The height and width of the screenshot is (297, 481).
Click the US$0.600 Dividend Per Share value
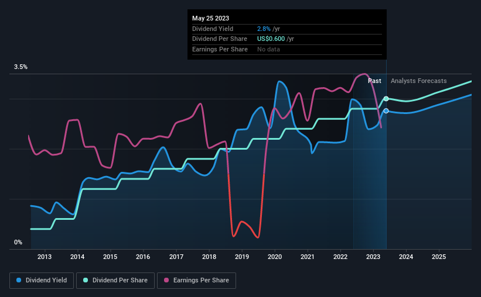(x=271, y=39)
